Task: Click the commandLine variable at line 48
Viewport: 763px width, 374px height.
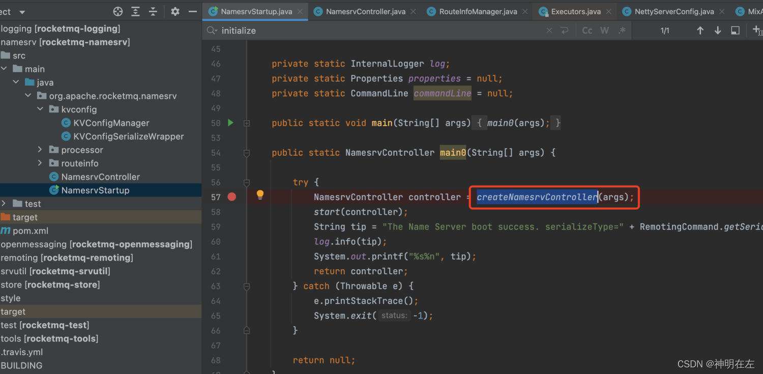Action: tap(442, 93)
